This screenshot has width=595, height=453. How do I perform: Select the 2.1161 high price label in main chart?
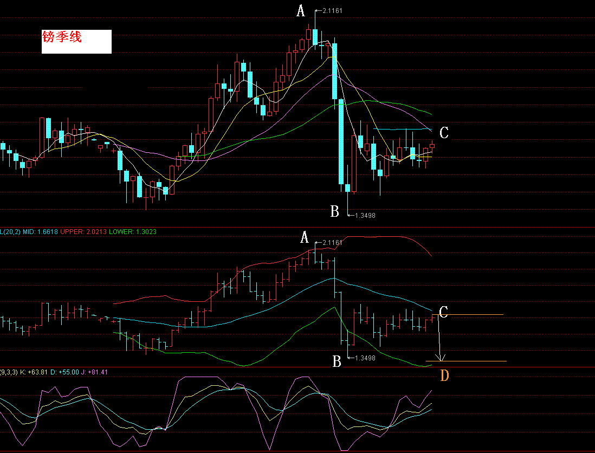pos(332,11)
